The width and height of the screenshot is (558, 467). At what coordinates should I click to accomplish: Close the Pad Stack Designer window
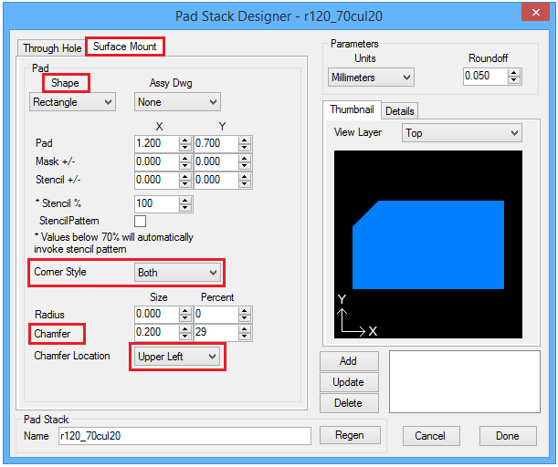point(532,13)
